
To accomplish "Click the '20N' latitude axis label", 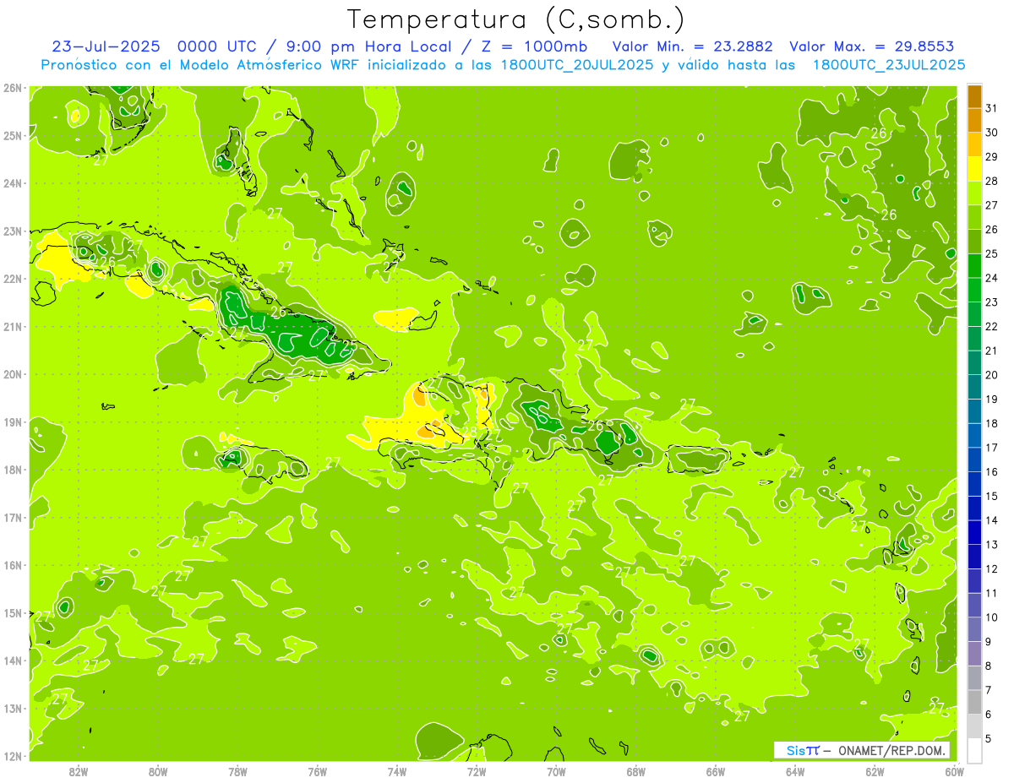I will click(x=12, y=374).
